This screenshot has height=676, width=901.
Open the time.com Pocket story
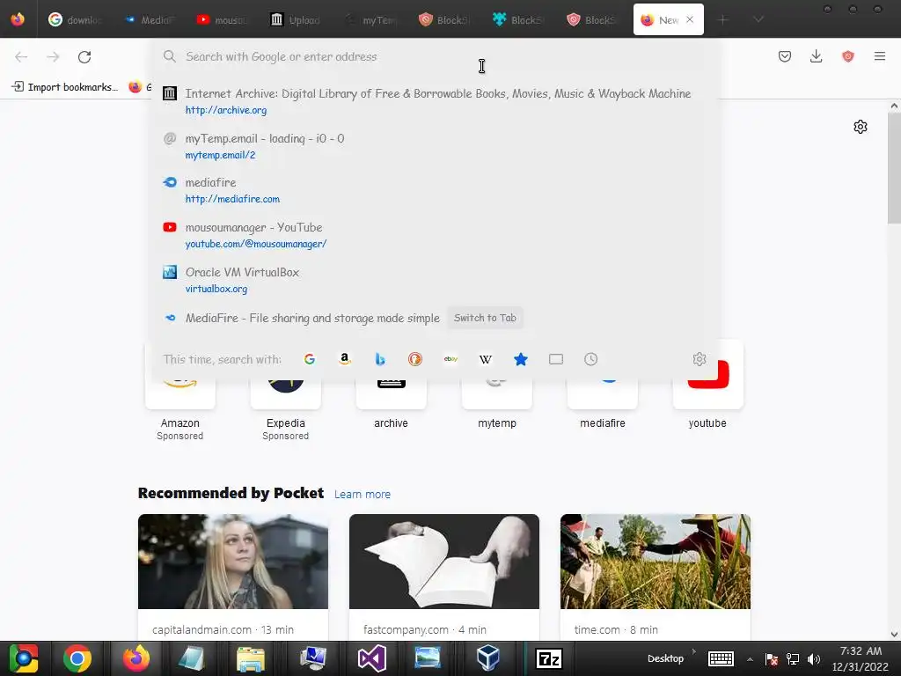tap(655, 577)
